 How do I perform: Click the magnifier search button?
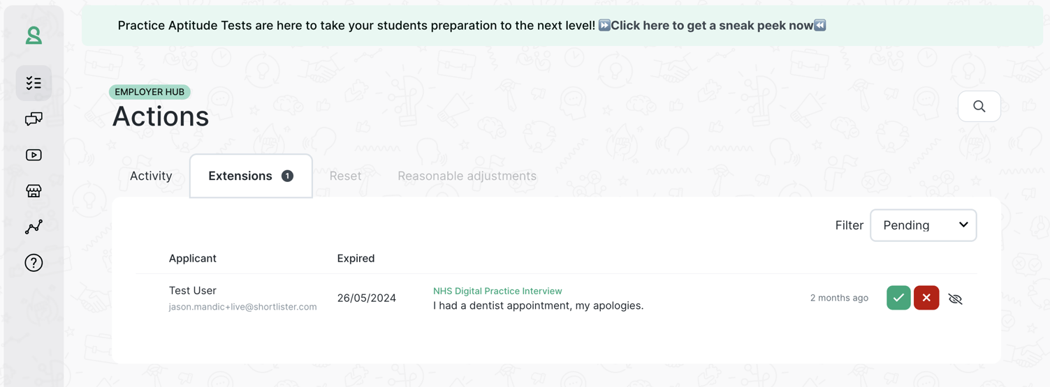[x=979, y=107]
